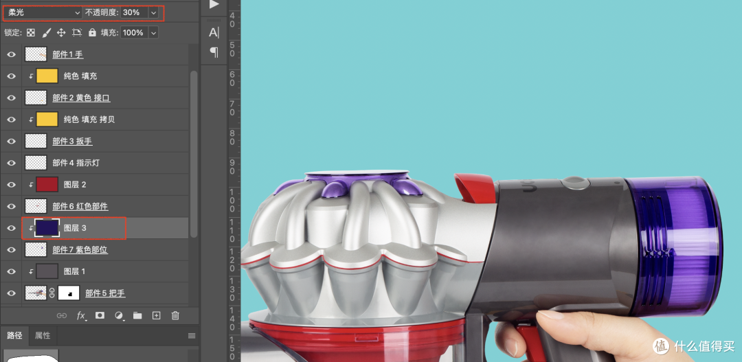Image resolution: width=742 pixels, height=362 pixels.
Task: Select the 部件 7 紫色部位 layer name
Action: click(x=80, y=249)
